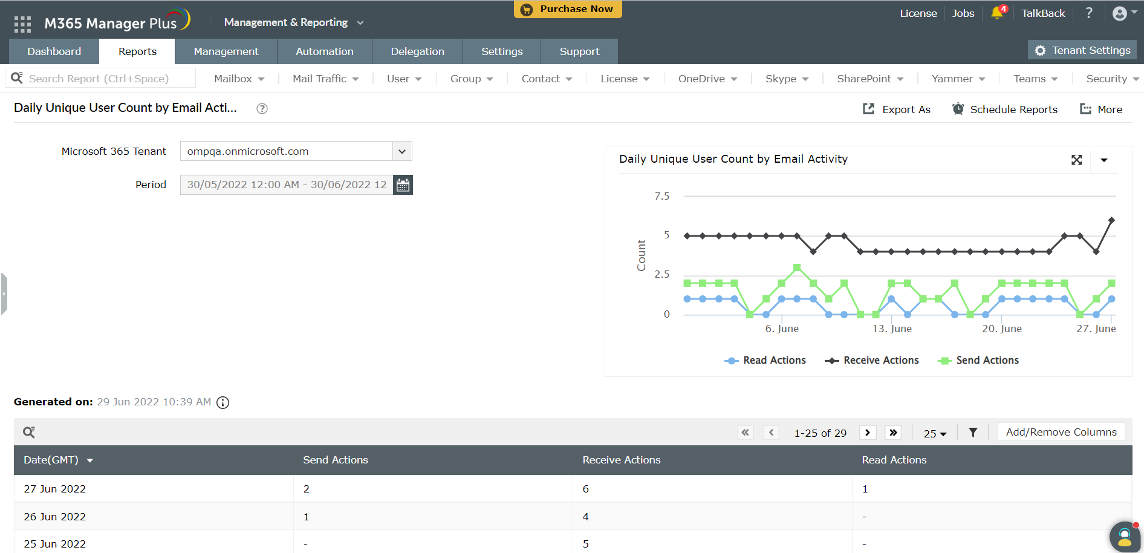Screen dimensions: 1144x553
Task: Toggle Receive Actions series in chart legend
Action: [x=872, y=361]
